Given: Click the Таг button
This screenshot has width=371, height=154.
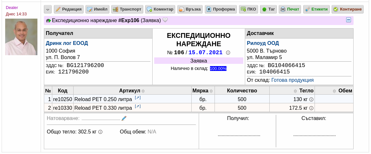Looking at the screenshot, I should [x=268, y=9].
